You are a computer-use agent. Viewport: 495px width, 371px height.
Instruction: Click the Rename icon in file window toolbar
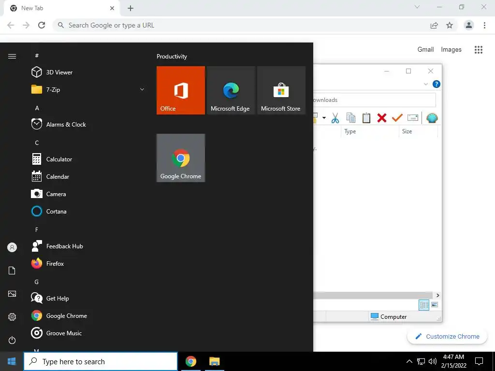point(413,118)
